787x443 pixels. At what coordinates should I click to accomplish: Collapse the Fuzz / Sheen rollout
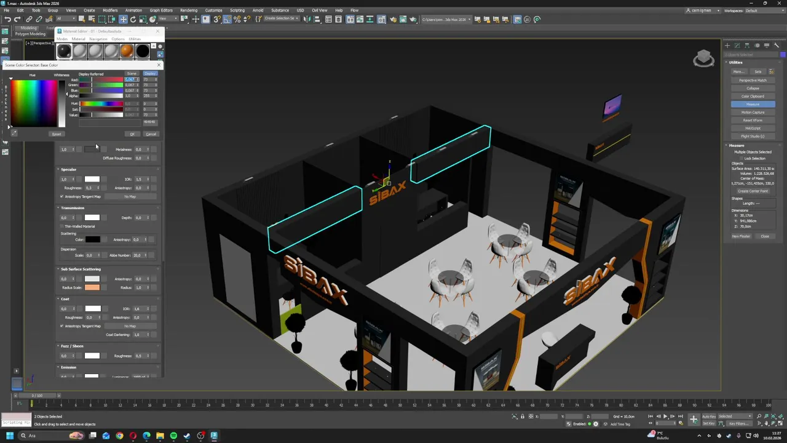72,346
